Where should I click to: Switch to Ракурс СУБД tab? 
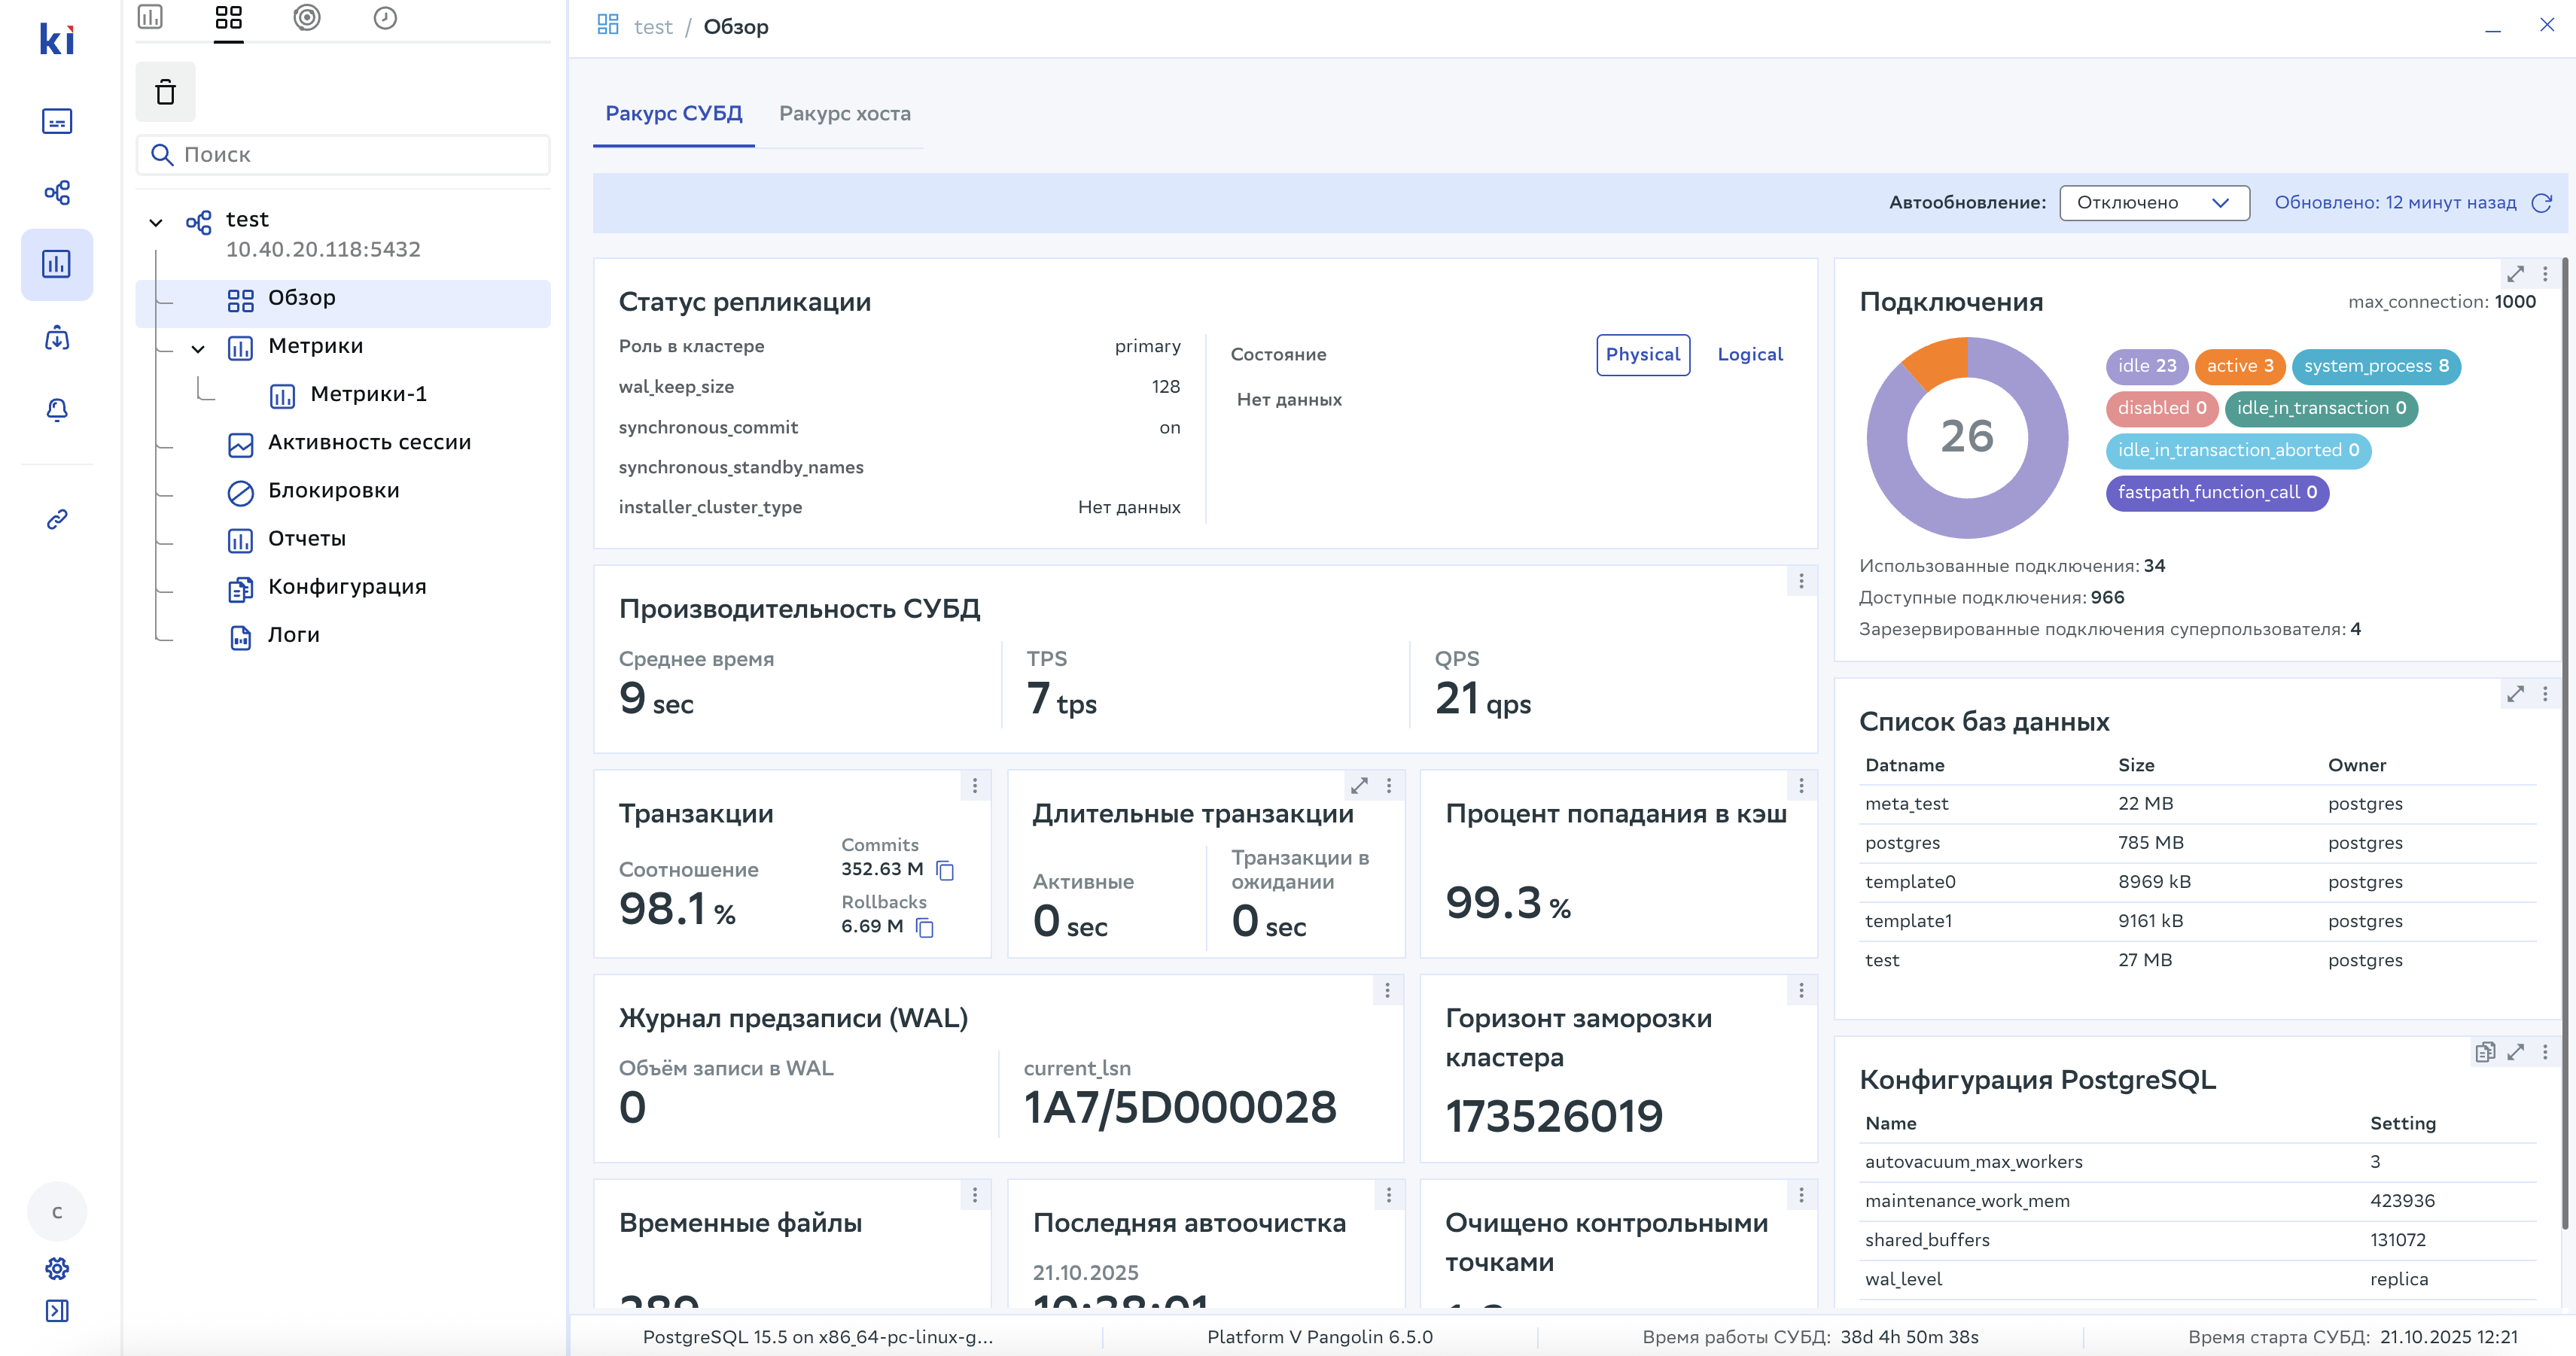674,114
